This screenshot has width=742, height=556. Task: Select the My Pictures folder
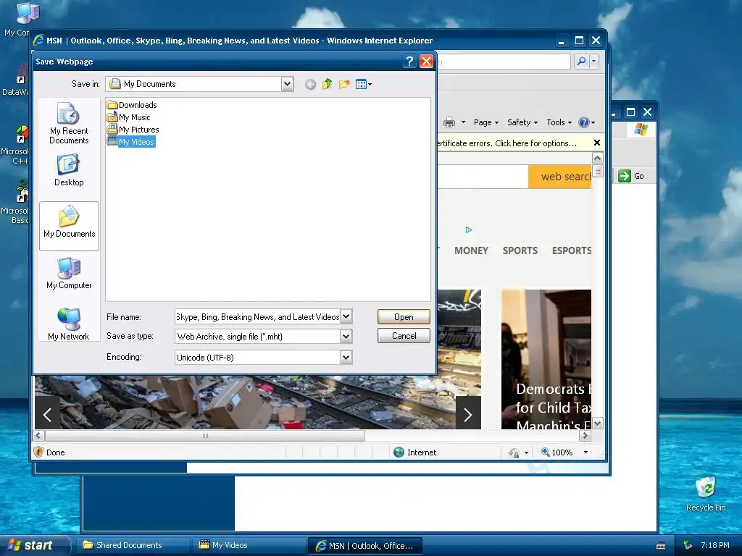click(x=133, y=130)
